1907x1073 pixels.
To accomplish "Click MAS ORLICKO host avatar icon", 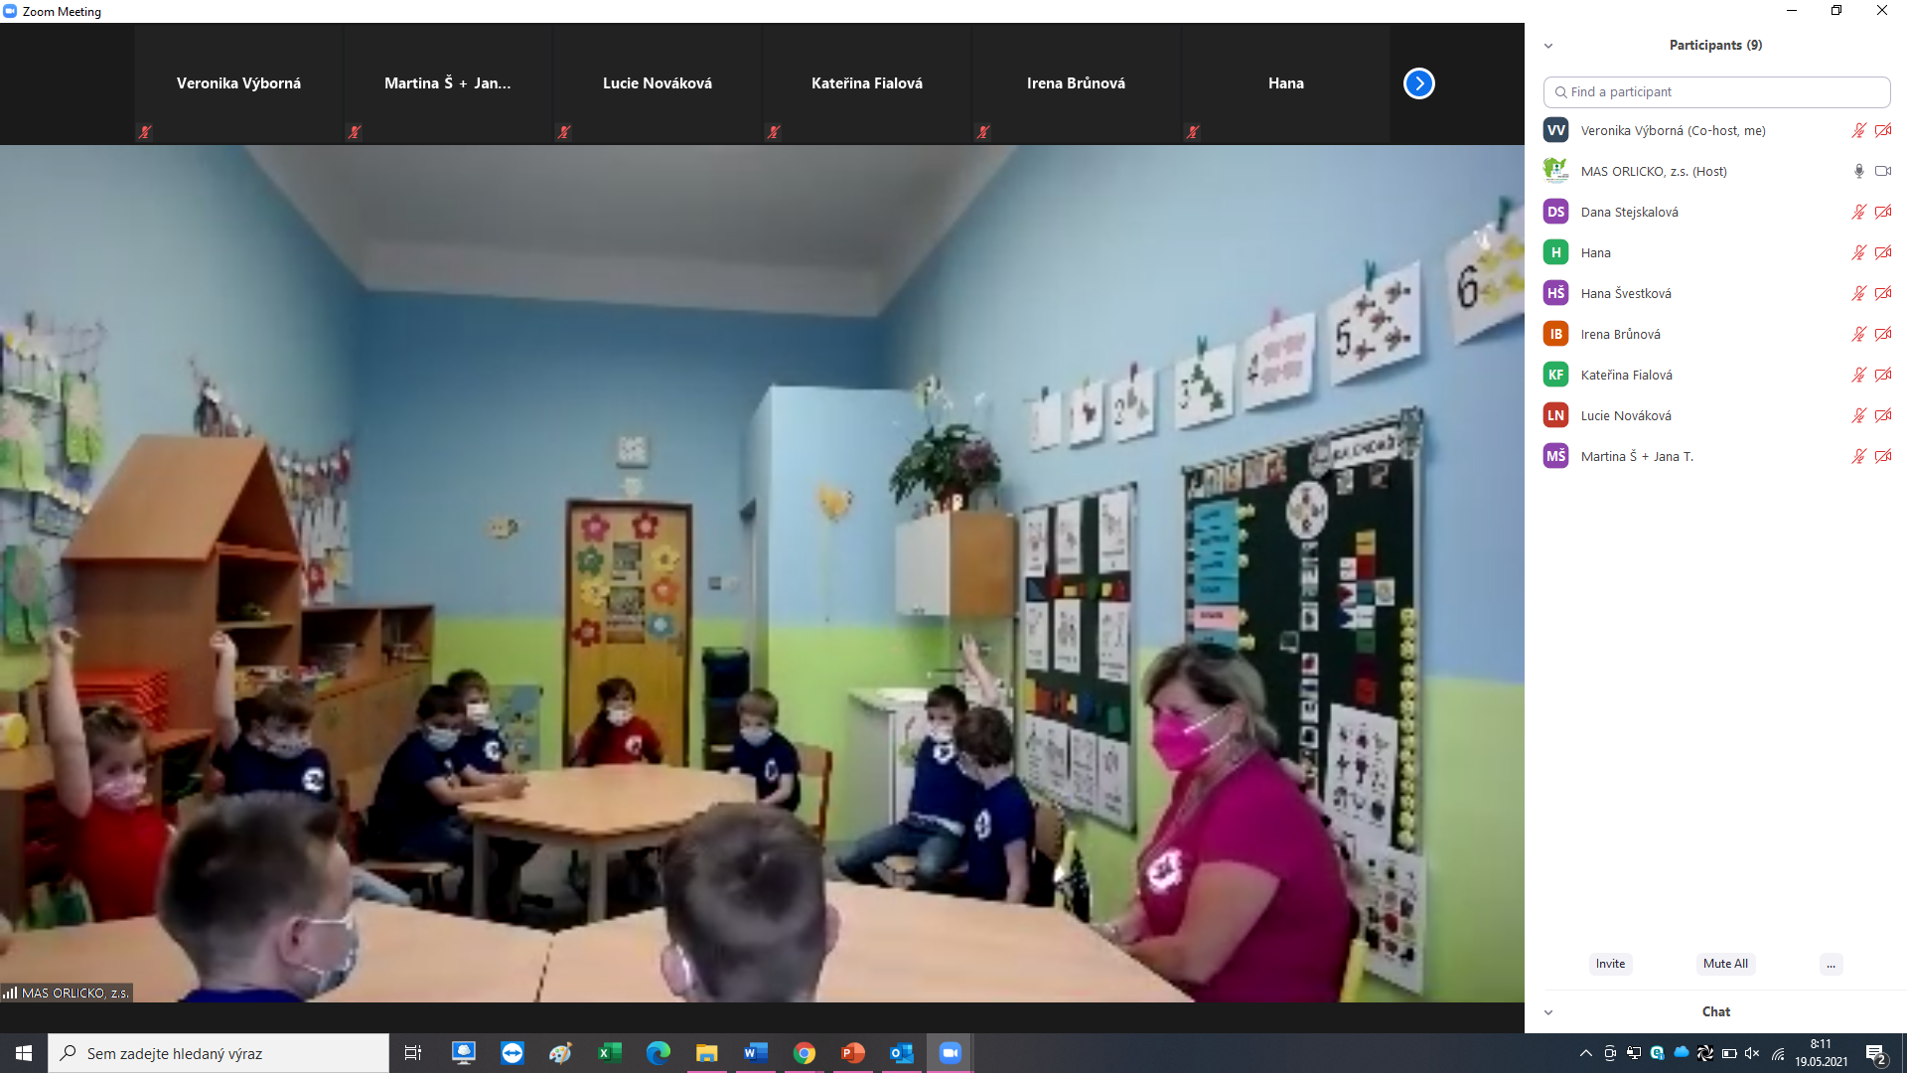I will coord(1555,171).
